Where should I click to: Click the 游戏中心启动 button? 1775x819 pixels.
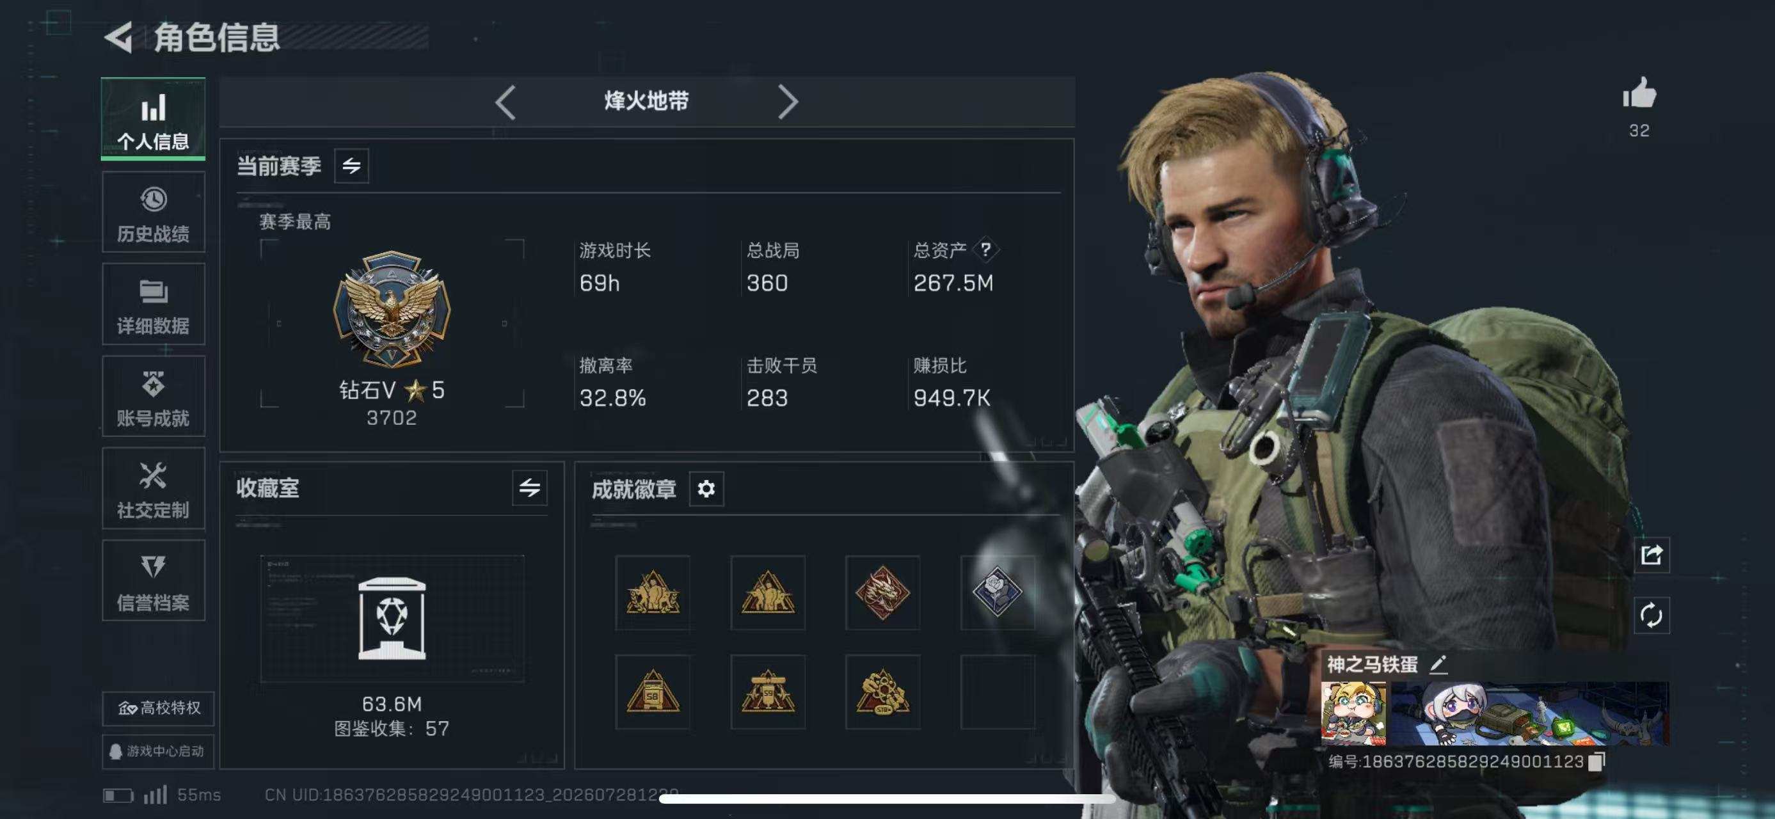[x=159, y=751]
